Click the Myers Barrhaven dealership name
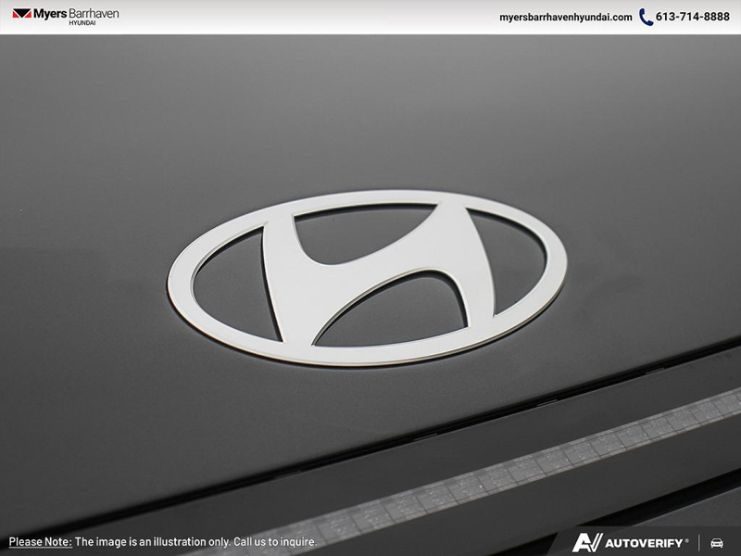The image size is (741, 556). pos(76,13)
